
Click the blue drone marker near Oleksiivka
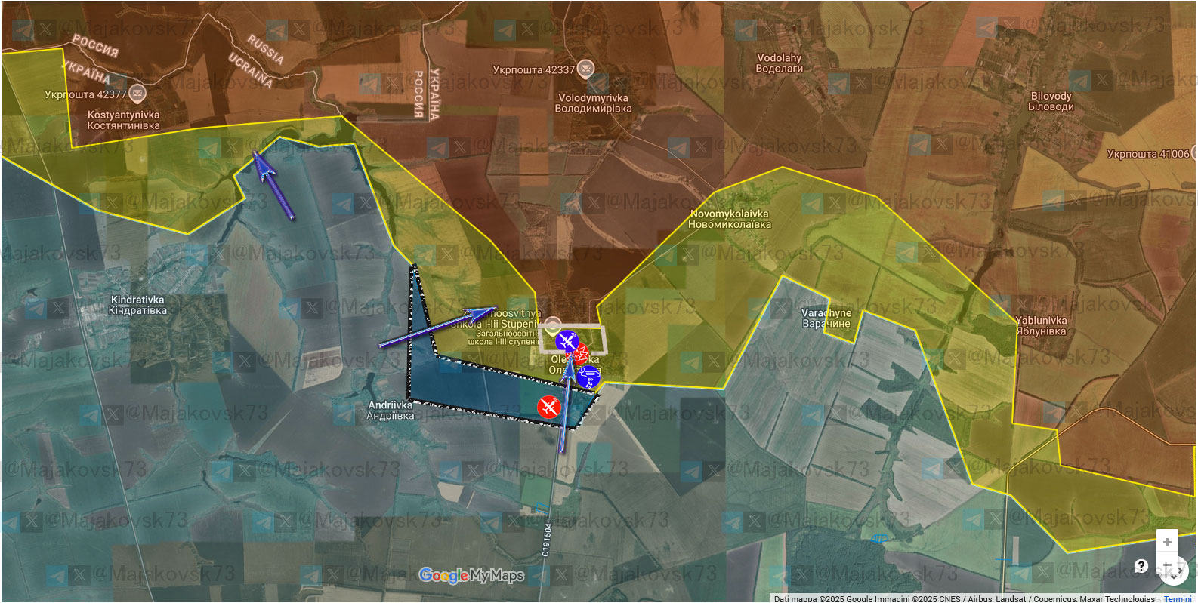567,342
